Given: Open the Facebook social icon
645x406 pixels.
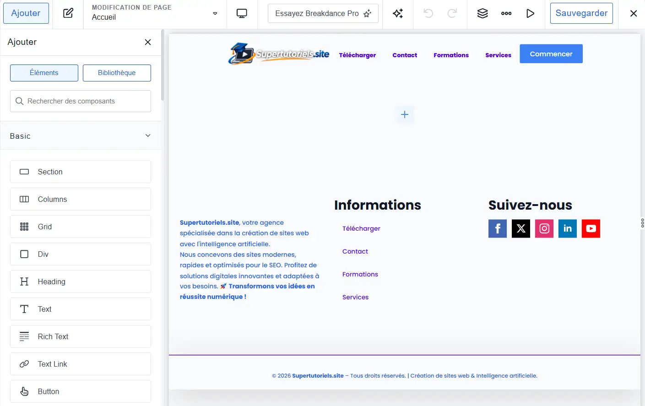Looking at the screenshot, I should coord(498,228).
